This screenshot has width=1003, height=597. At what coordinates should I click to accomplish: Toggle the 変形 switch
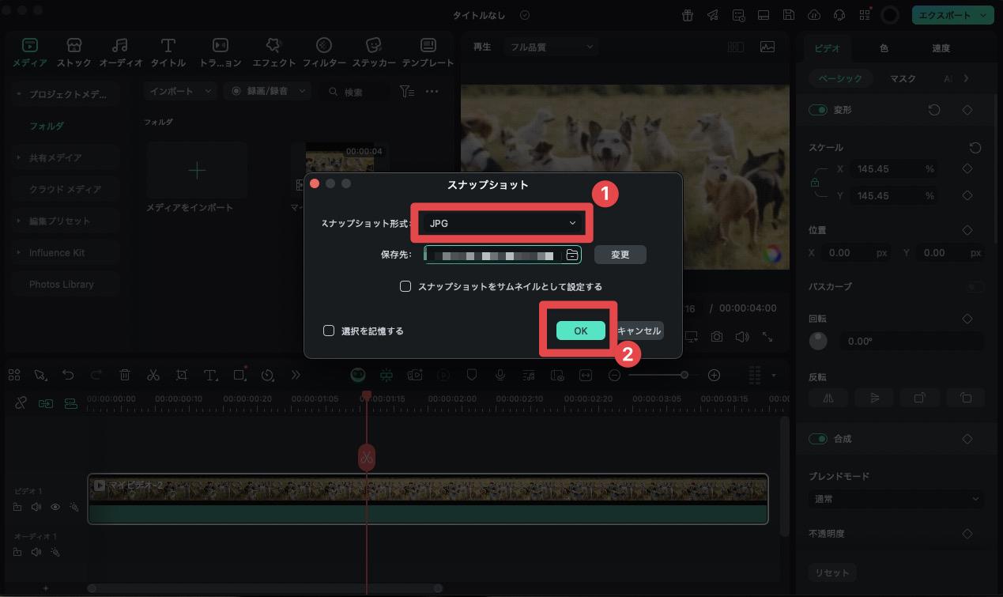coord(818,110)
